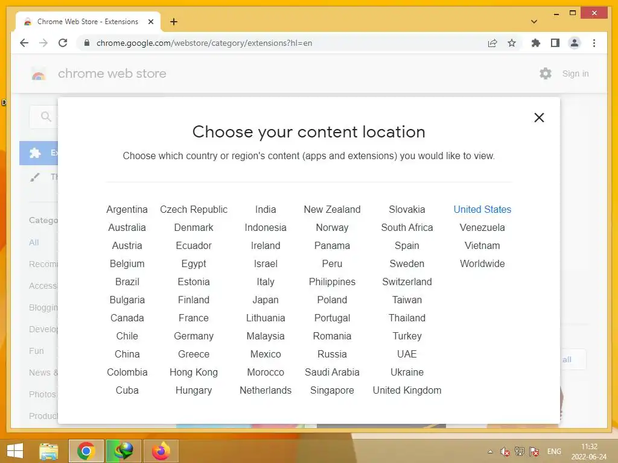Open the tab search dropdown arrow
Viewport: 618px width, 463px height.
click(534, 22)
